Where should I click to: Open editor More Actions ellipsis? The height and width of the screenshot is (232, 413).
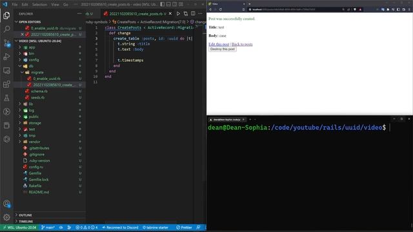click(201, 14)
